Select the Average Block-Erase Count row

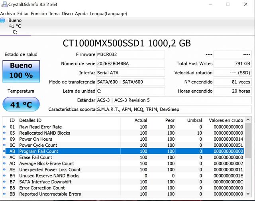[123, 163]
